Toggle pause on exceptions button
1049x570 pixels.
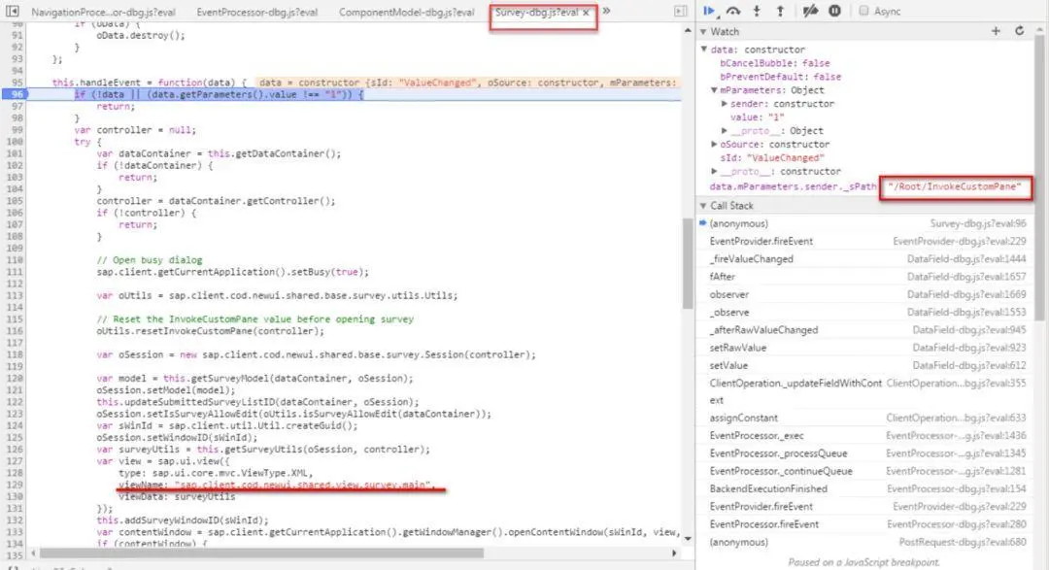coord(834,11)
